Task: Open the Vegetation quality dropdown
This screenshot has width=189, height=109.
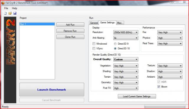Action: (126, 66)
